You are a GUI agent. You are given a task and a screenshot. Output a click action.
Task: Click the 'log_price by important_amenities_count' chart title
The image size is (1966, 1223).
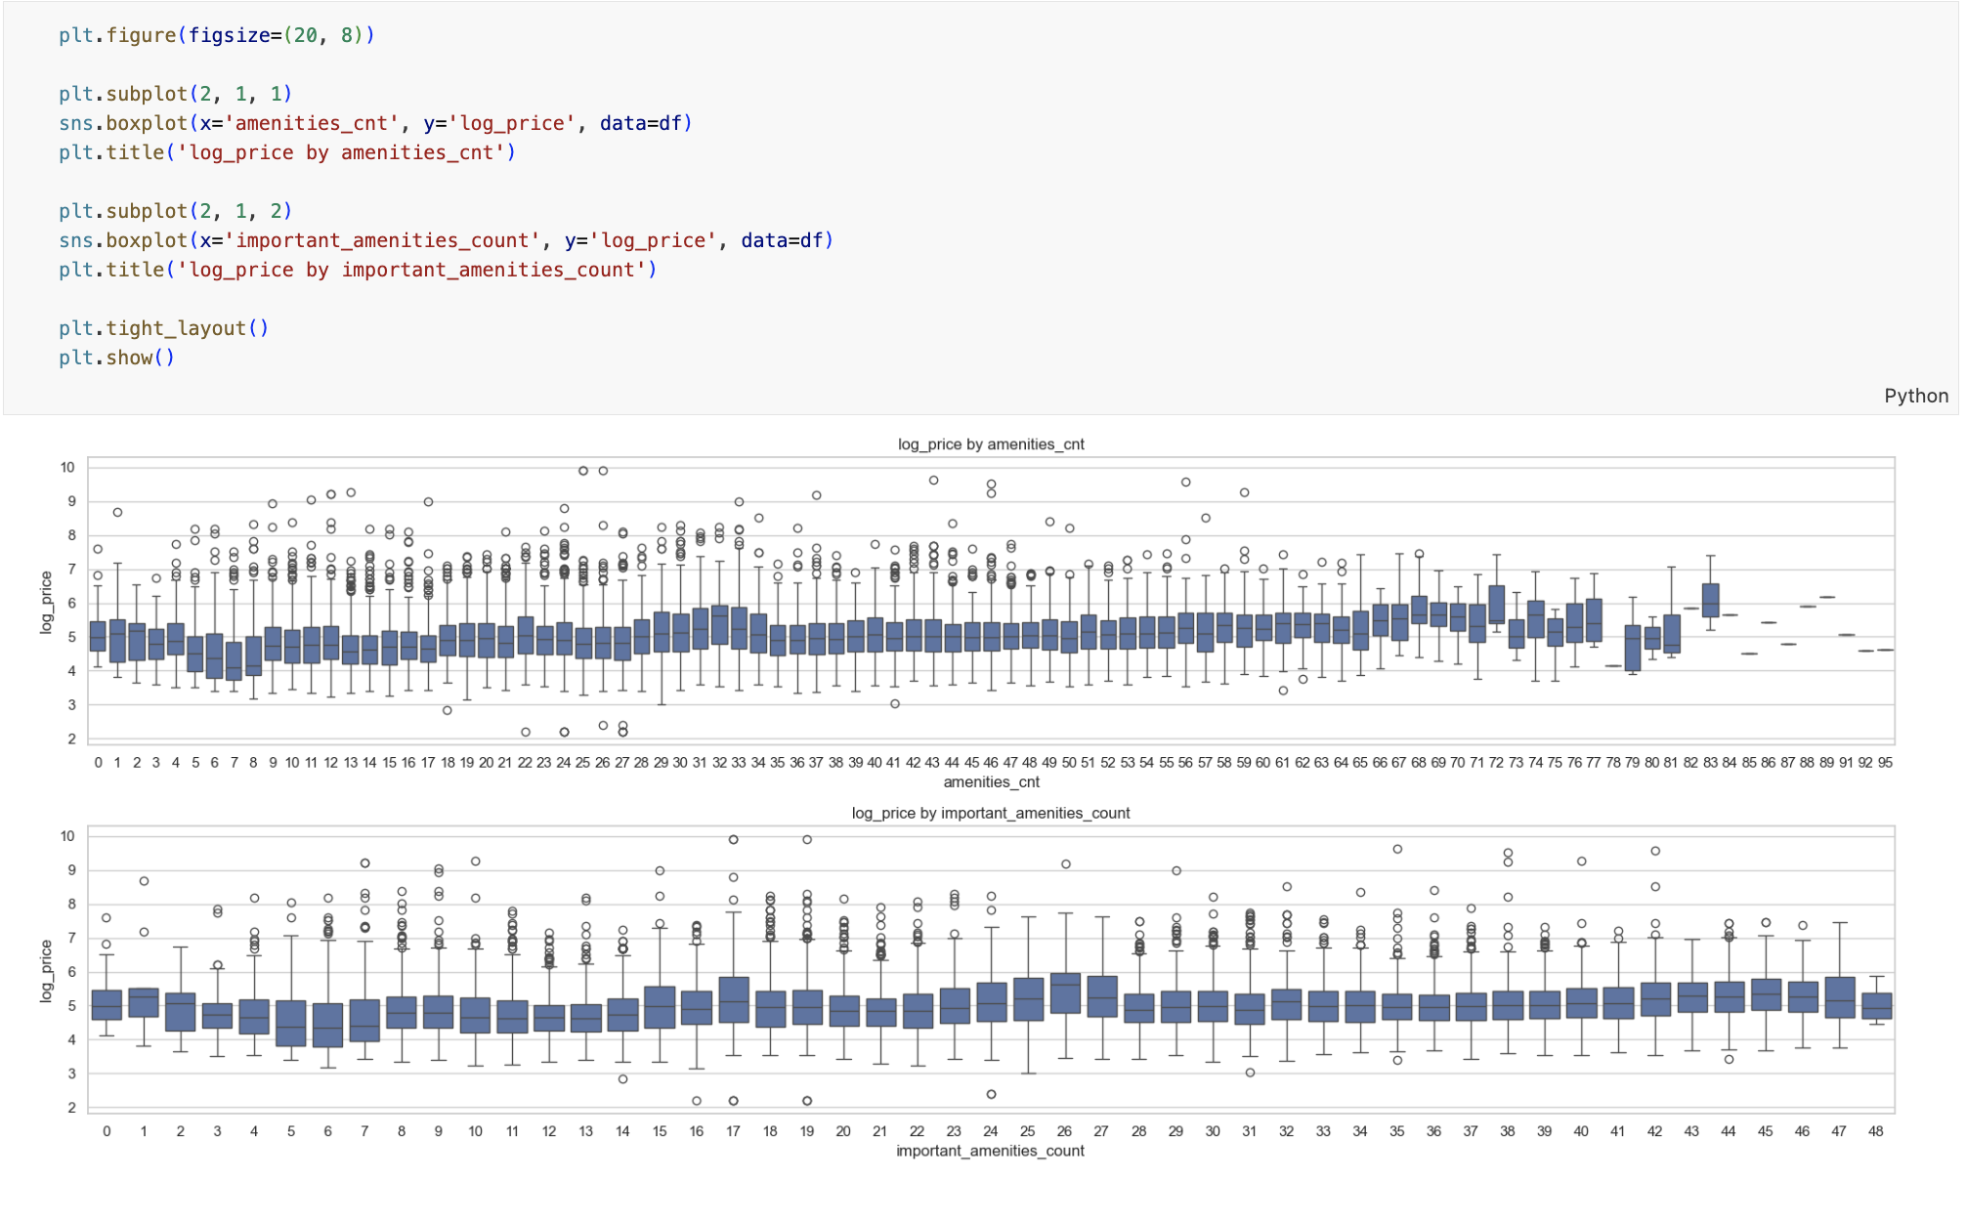[x=991, y=813]
